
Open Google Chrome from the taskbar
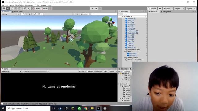tap(86, 108)
